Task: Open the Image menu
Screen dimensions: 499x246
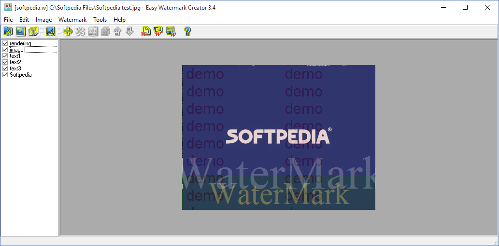Action: [x=44, y=20]
